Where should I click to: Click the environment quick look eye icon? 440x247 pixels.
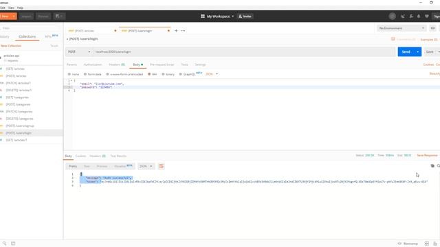432,28
